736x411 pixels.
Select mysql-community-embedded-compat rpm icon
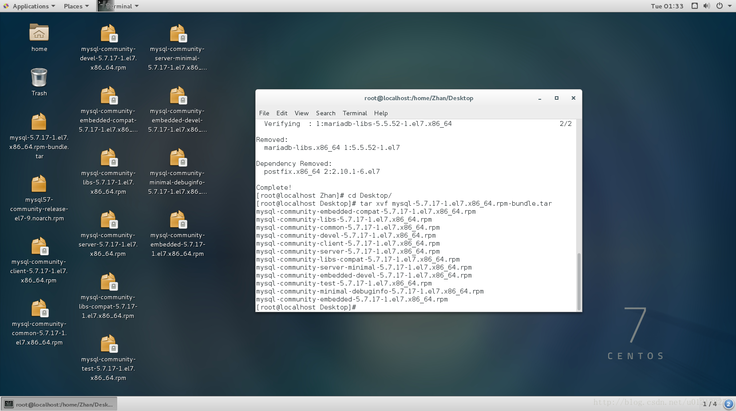(108, 95)
